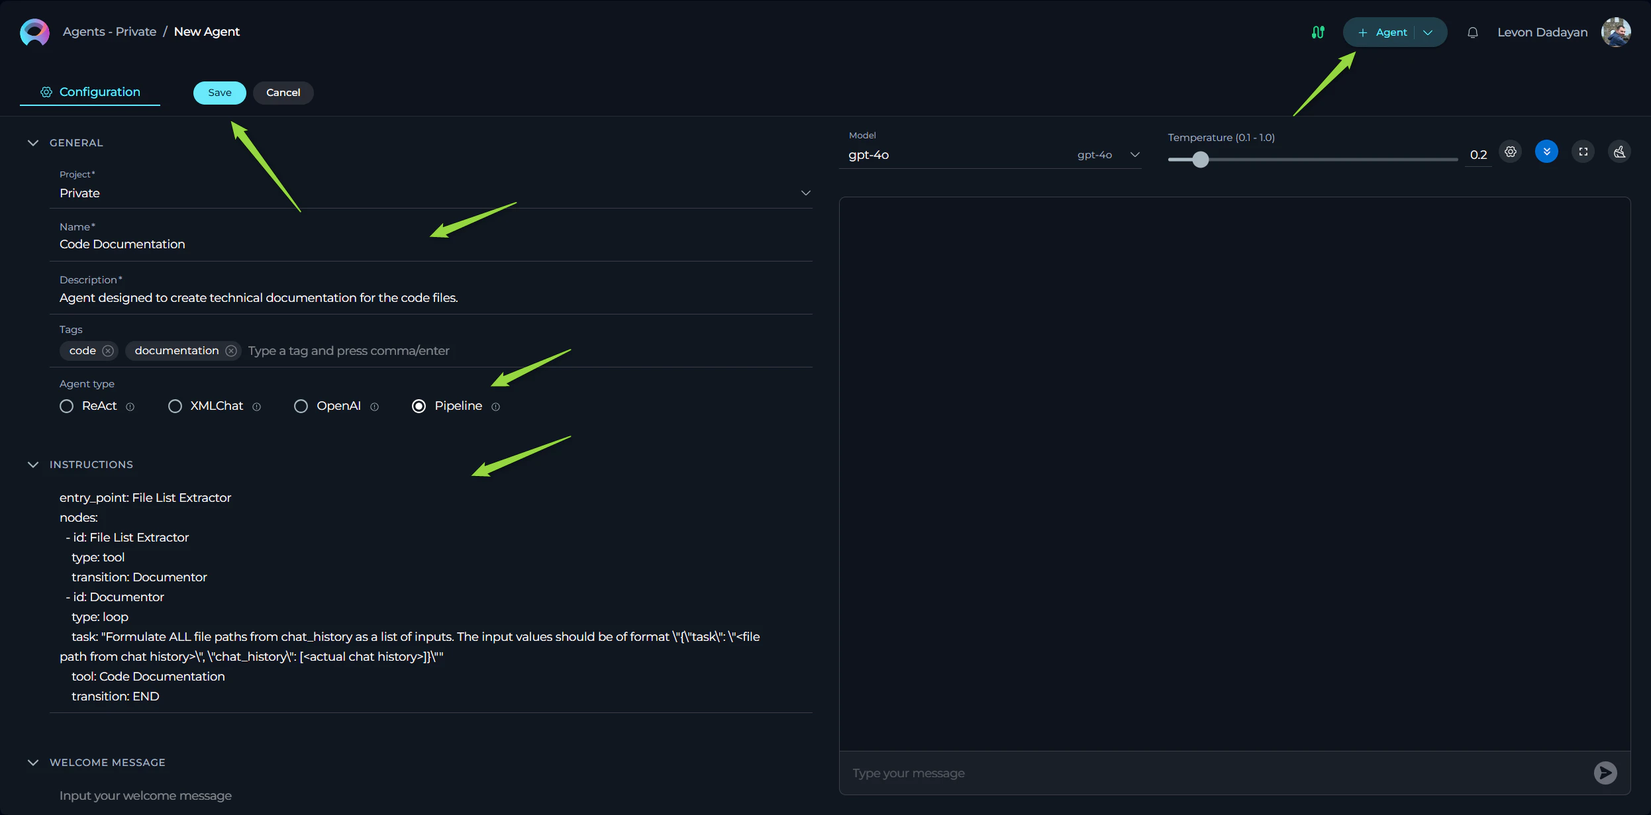
Task: Go to Agents - Private breadcrumb
Action: point(109,32)
